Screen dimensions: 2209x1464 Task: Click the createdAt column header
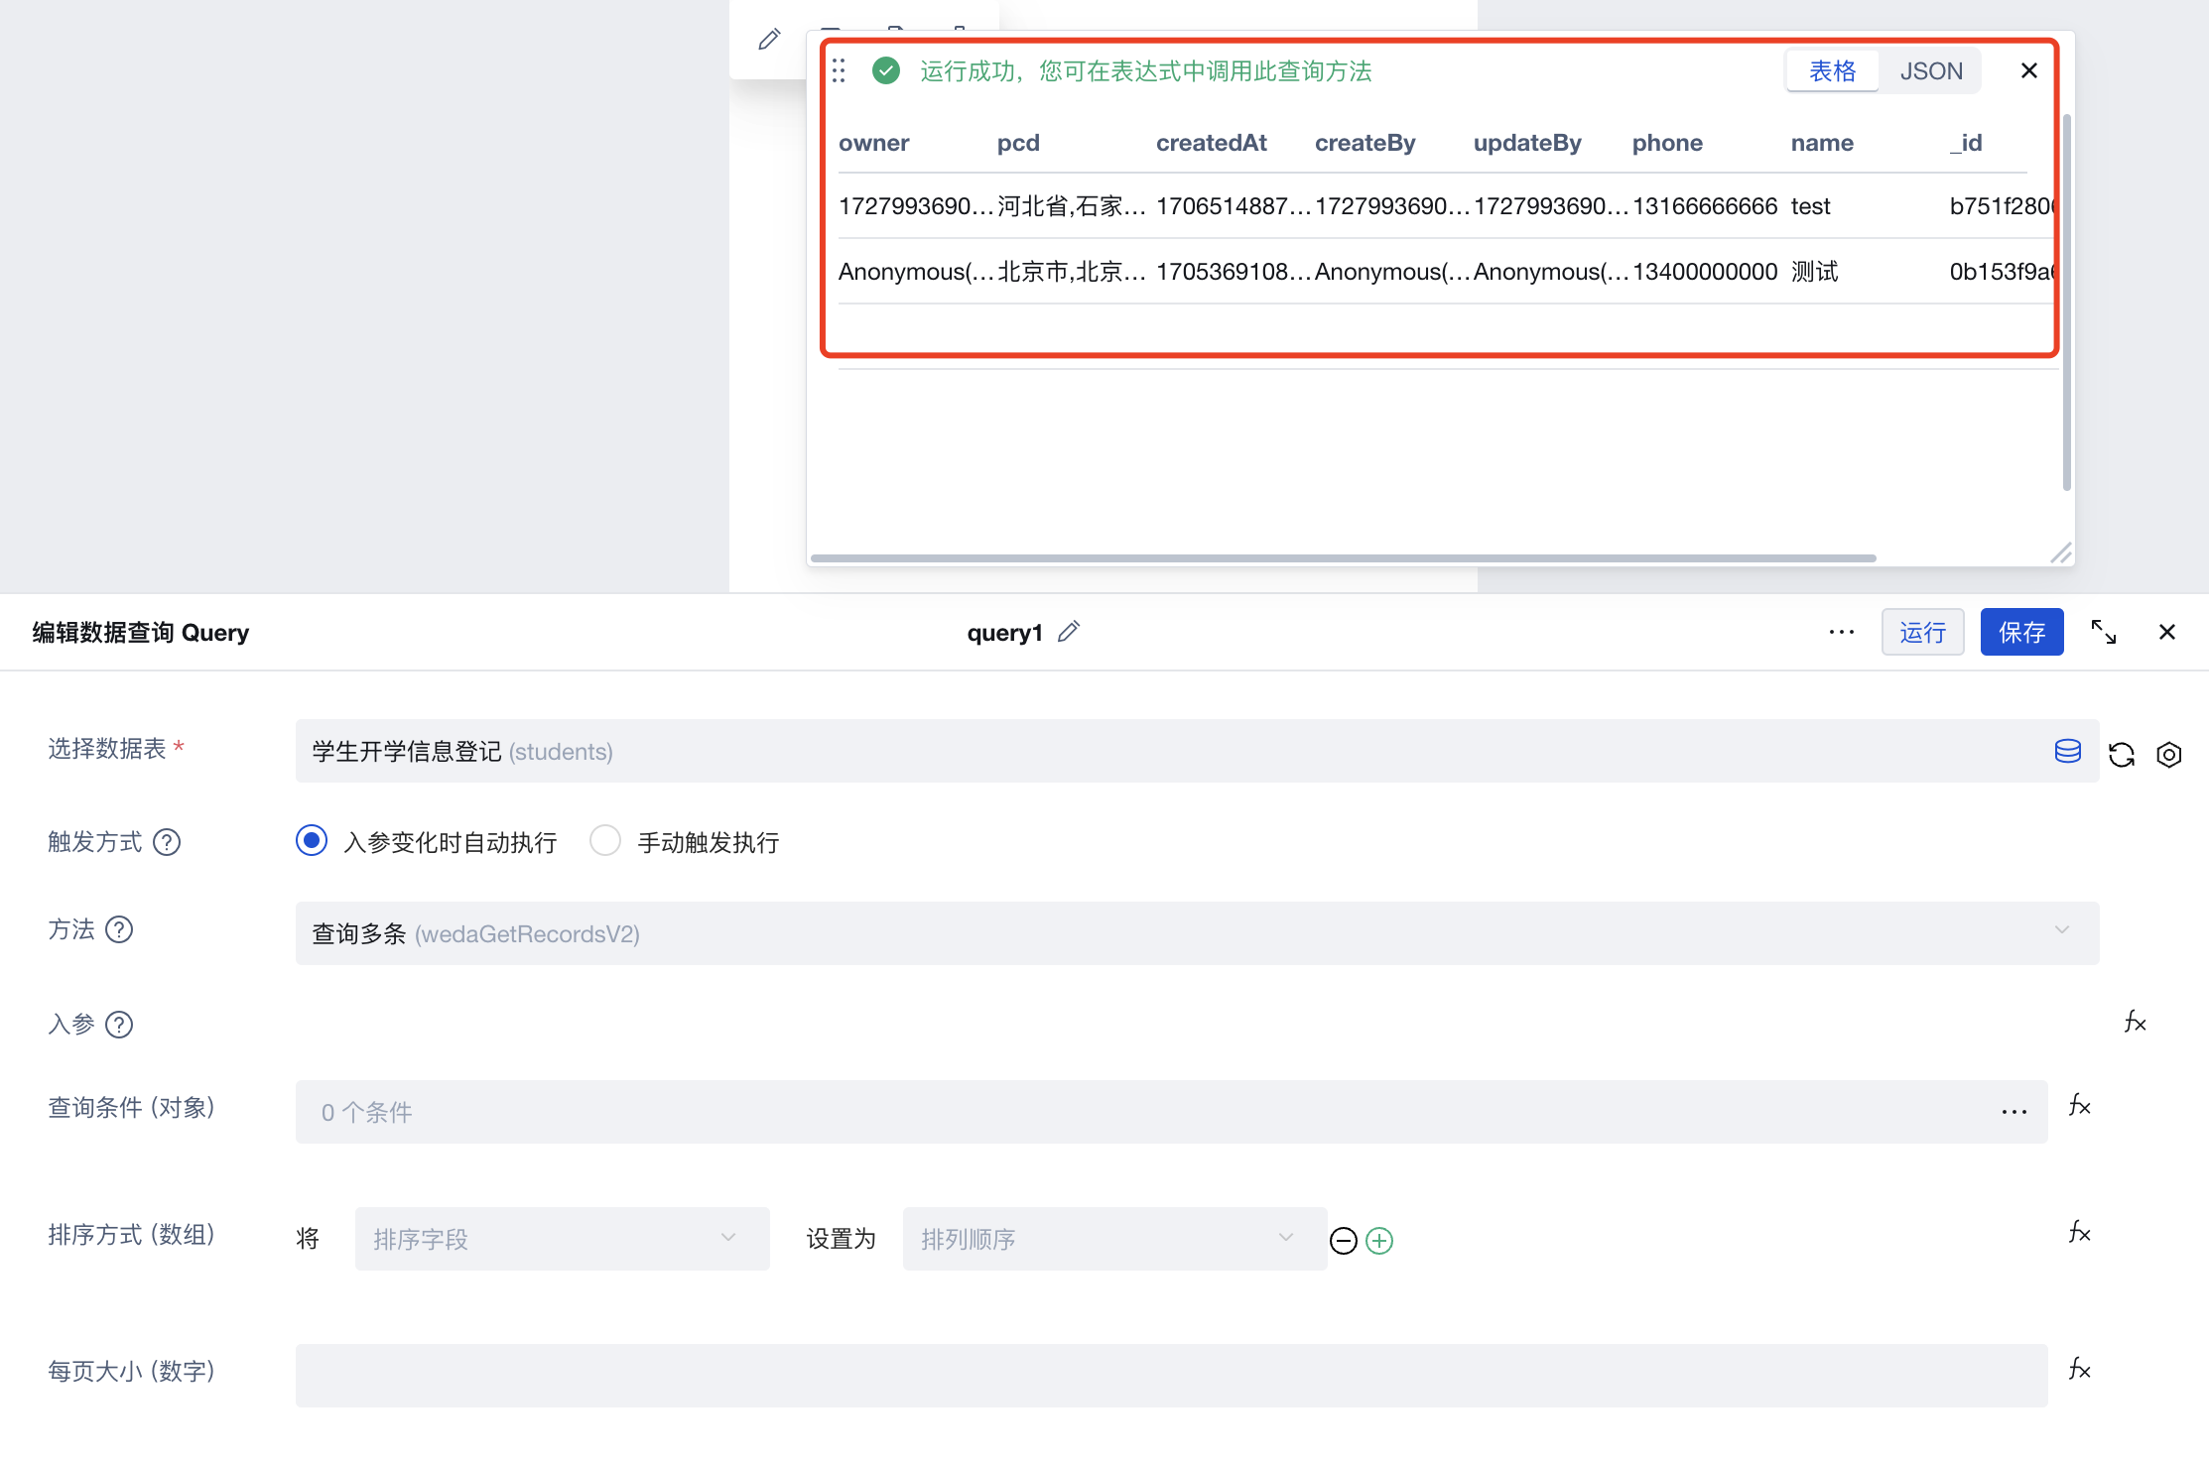pos(1212,143)
